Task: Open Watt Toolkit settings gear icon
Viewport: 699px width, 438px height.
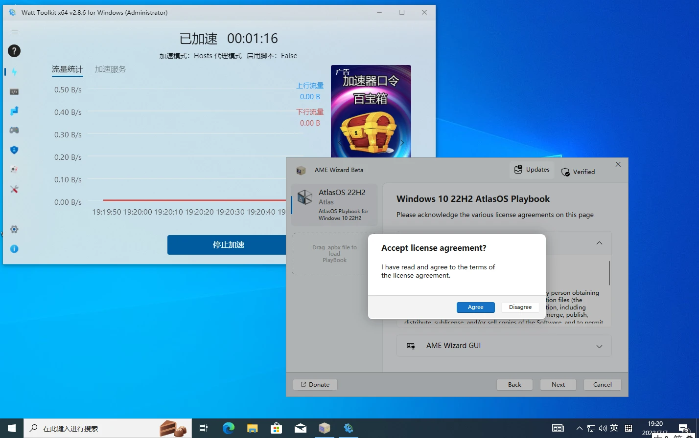Action: coord(14,229)
